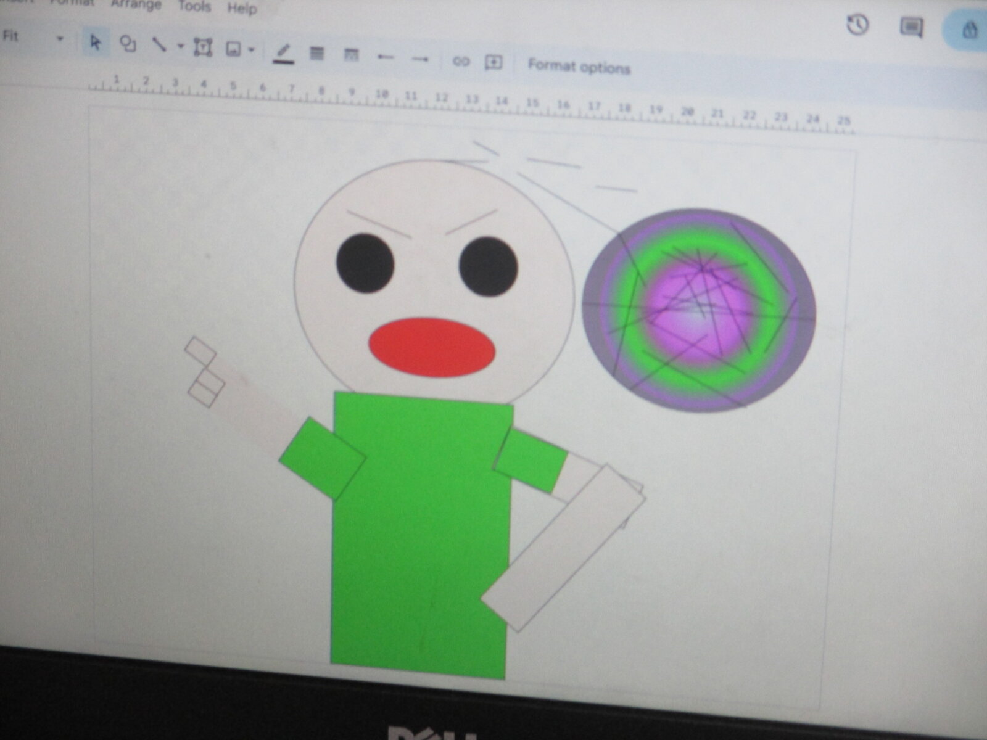Open the Format options panel
Screen dimensions: 987x740
(x=579, y=66)
